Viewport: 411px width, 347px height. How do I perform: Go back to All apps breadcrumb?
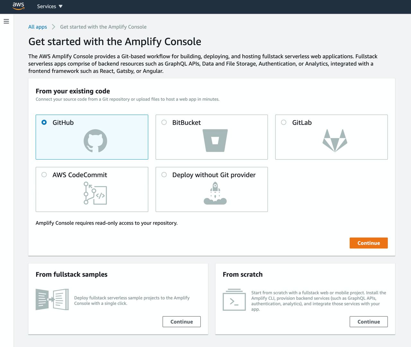tap(38, 27)
